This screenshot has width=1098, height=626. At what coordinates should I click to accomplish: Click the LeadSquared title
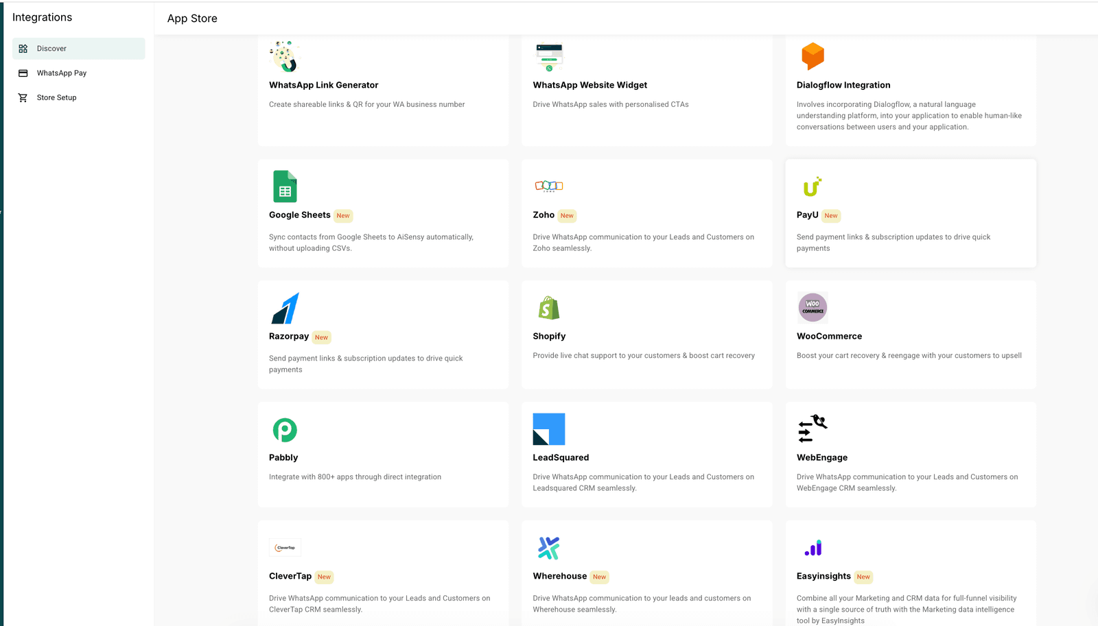[x=561, y=457]
